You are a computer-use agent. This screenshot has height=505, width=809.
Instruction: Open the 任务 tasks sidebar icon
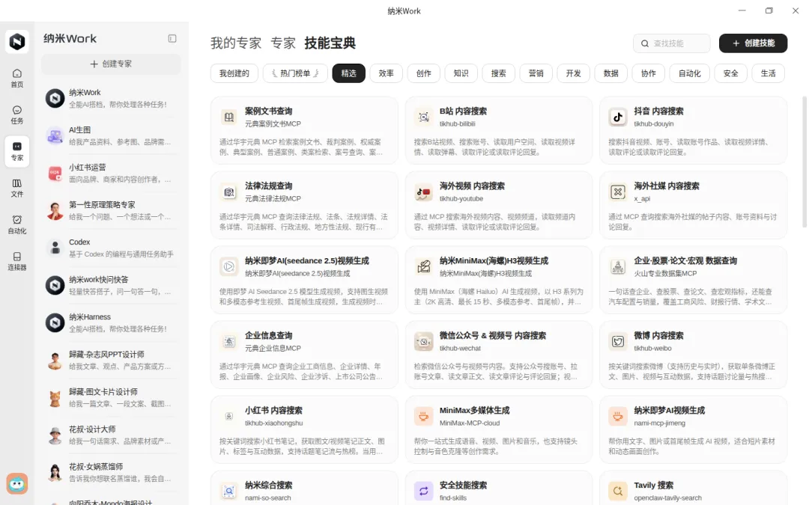coord(17,115)
